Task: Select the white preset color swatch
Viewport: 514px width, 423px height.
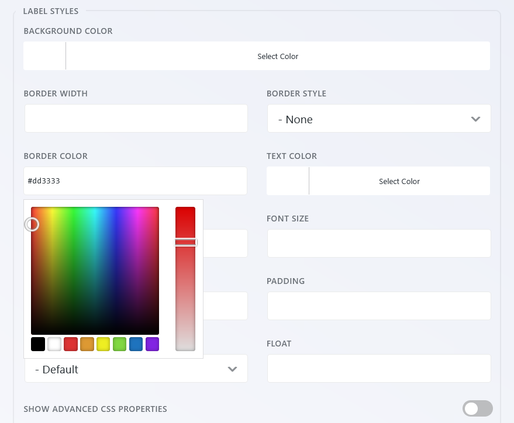Action: (x=54, y=344)
